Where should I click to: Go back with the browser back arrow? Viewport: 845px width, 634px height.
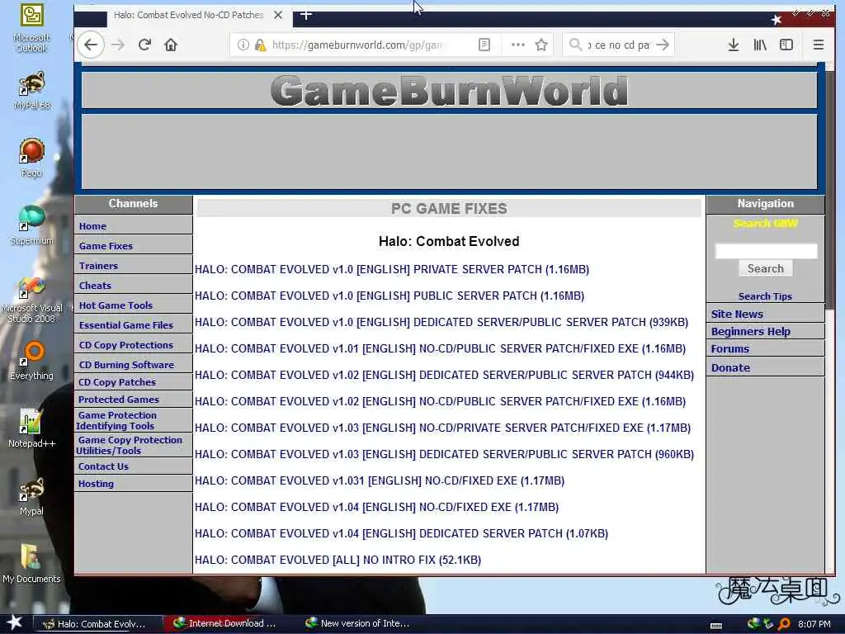pos(91,45)
